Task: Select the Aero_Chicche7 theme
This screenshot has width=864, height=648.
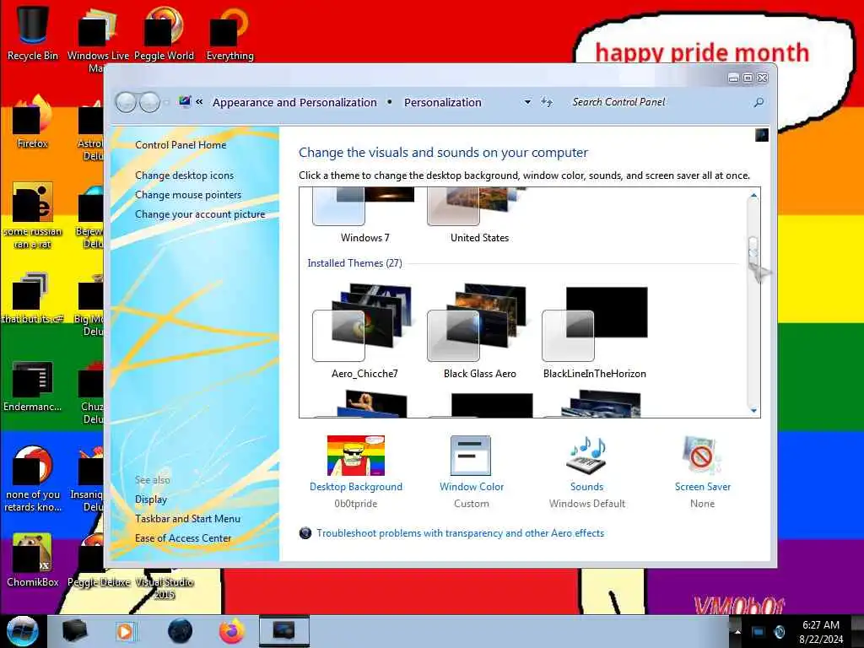Action: coord(364,331)
